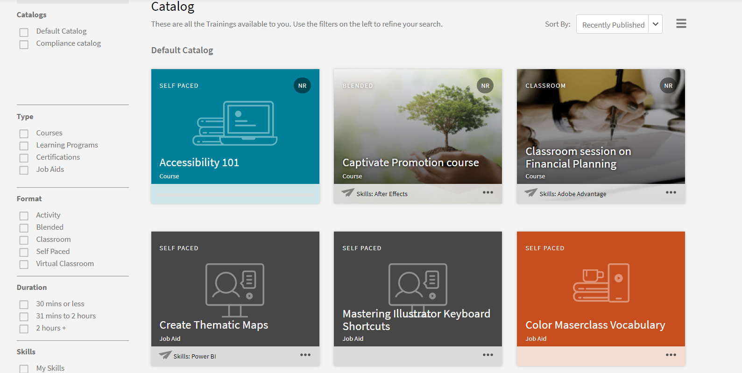Click the skills paper plane icon beside Power BI

[165, 355]
